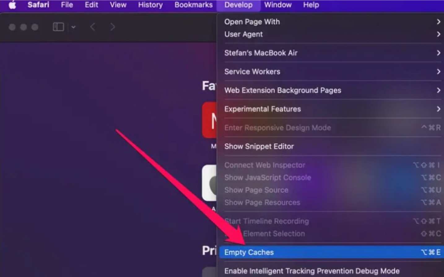Click the full-screen window button
Viewport: 444px width, 277px height.
pyautogui.click(x=35, y=27)
